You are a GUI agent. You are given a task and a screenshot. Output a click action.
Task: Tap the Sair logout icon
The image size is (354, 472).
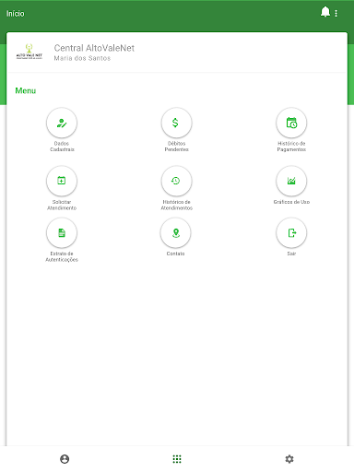pyautogui.click(x=291, y=232)
